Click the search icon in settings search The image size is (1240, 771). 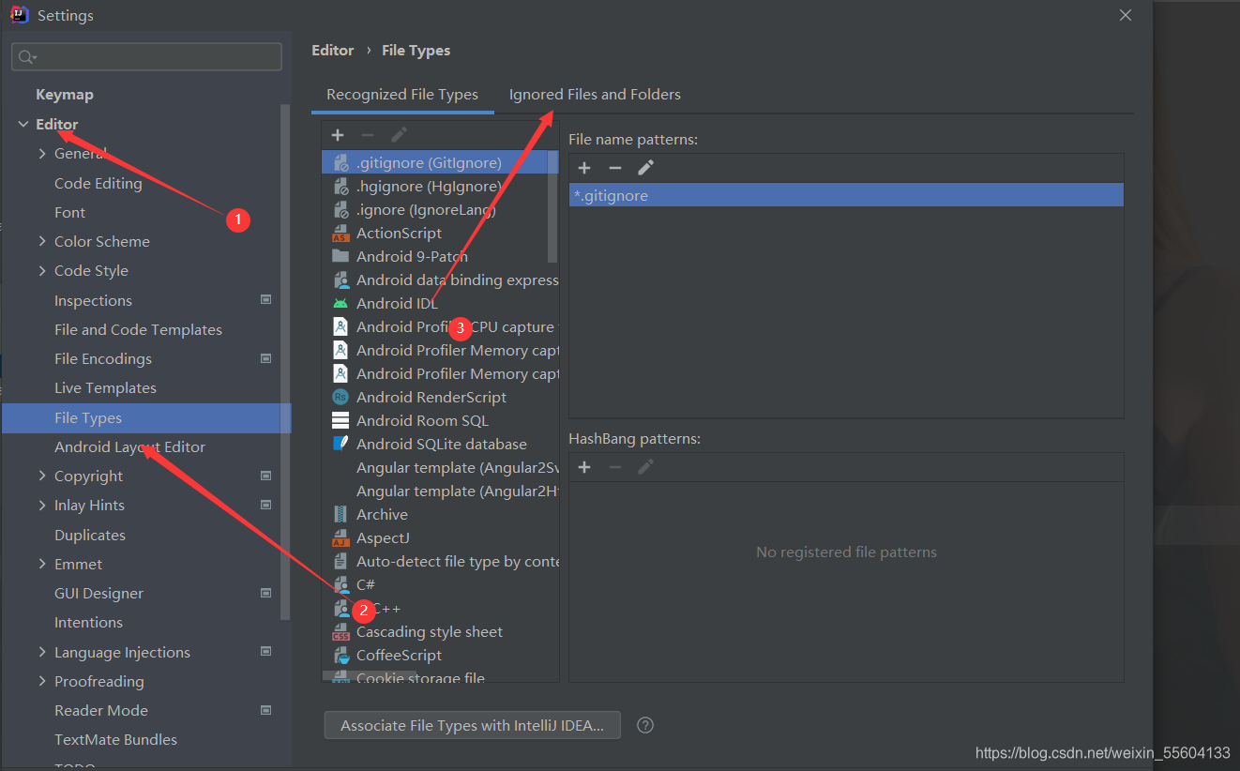[27, 57]
